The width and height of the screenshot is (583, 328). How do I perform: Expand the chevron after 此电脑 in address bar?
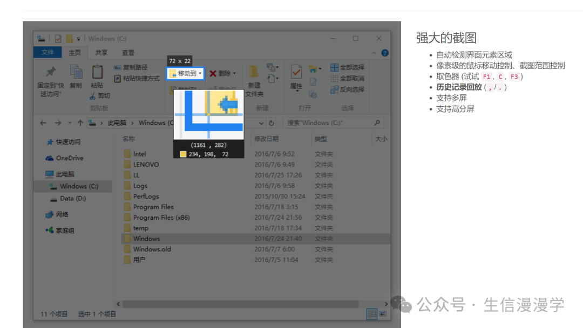(x=132, y=123)
